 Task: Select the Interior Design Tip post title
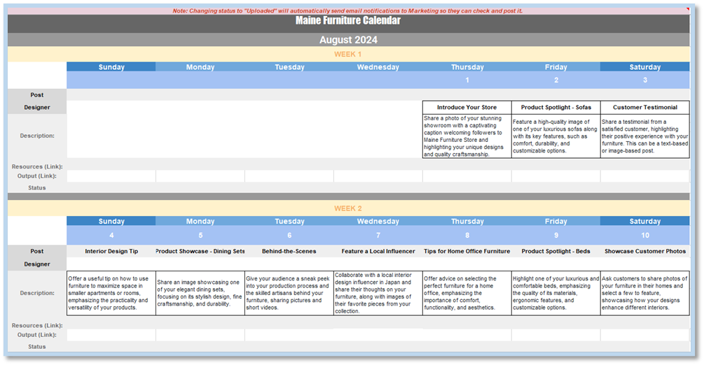tap(111, 252)
